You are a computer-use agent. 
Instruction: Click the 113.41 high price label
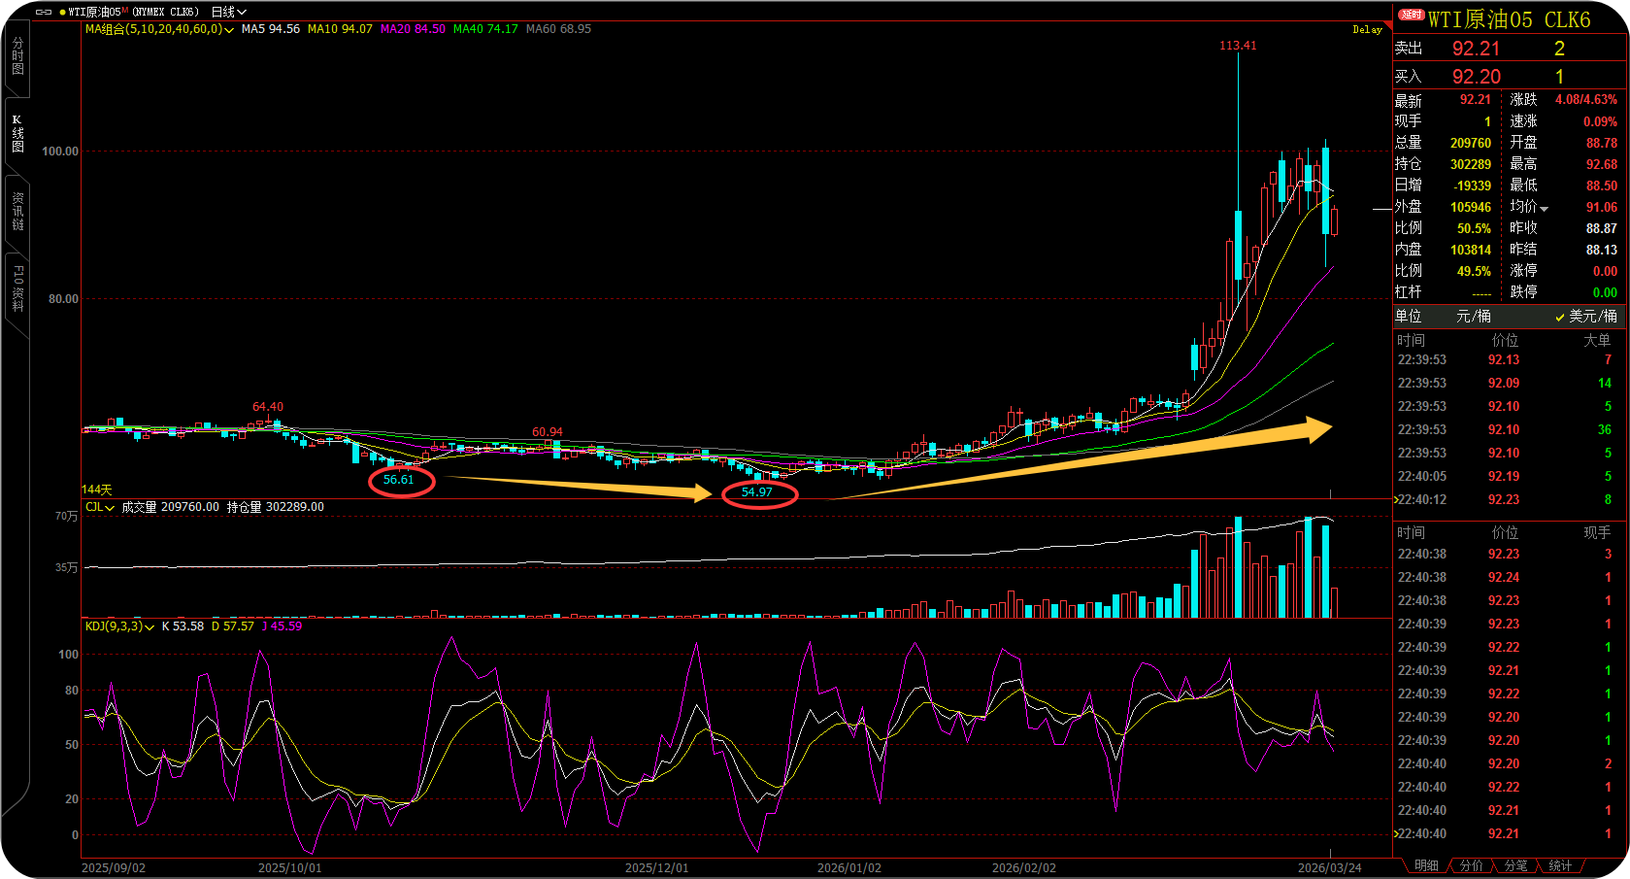pyautogui.click(x=1238, y=46)
